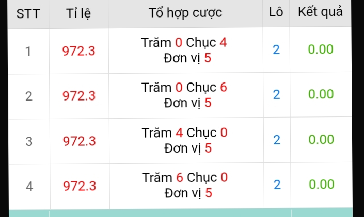Select the 972.3 odds in row 1
This screenshot has width=364, height=217.
[78, 51]
